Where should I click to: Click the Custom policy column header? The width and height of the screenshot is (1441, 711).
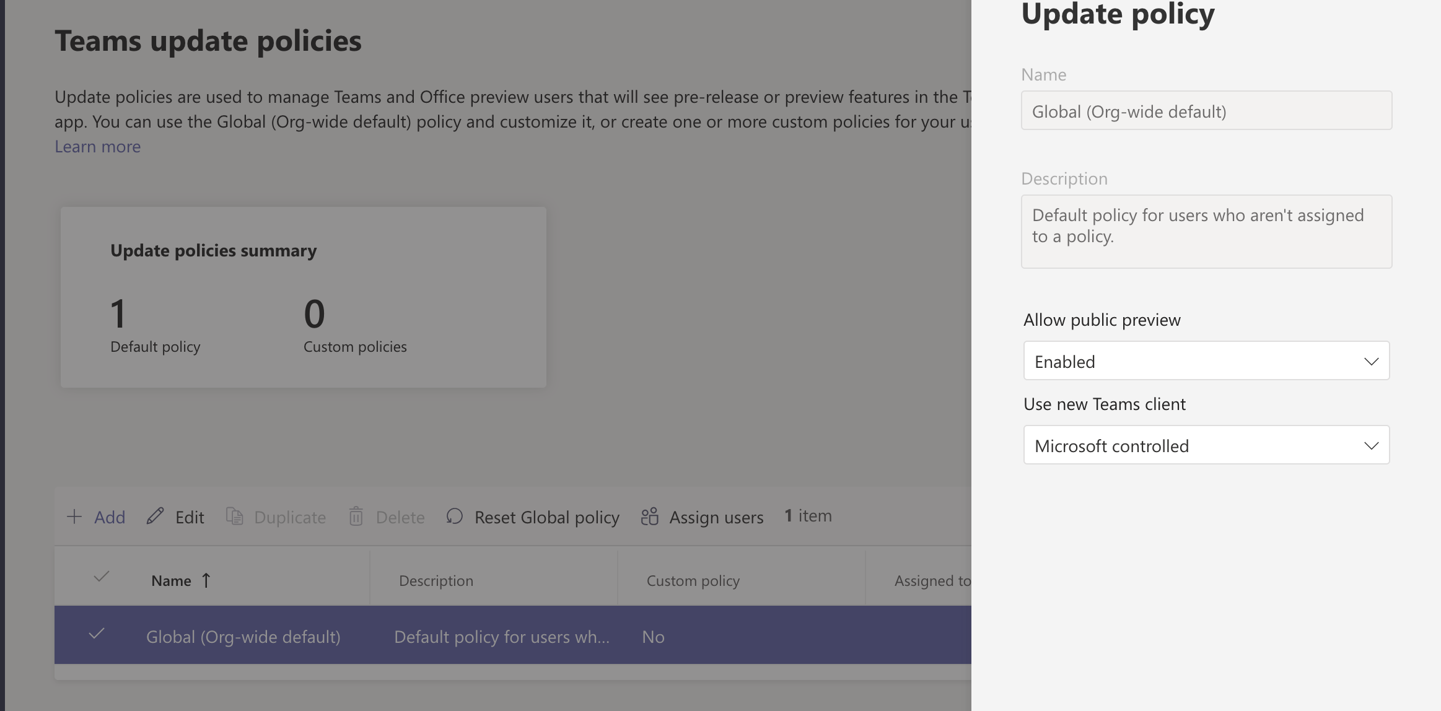coord(693,581)
